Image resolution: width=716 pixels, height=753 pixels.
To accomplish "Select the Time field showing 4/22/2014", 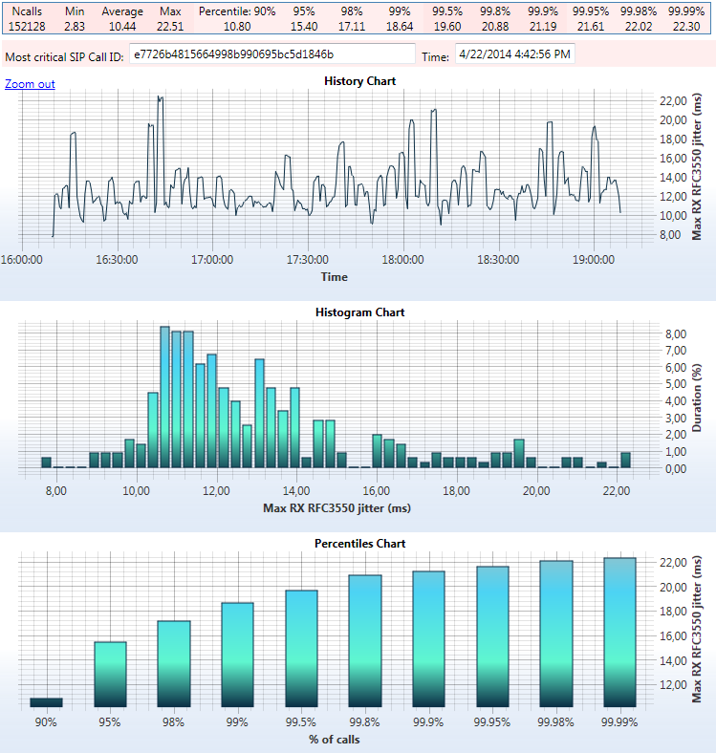I will 514,55.
